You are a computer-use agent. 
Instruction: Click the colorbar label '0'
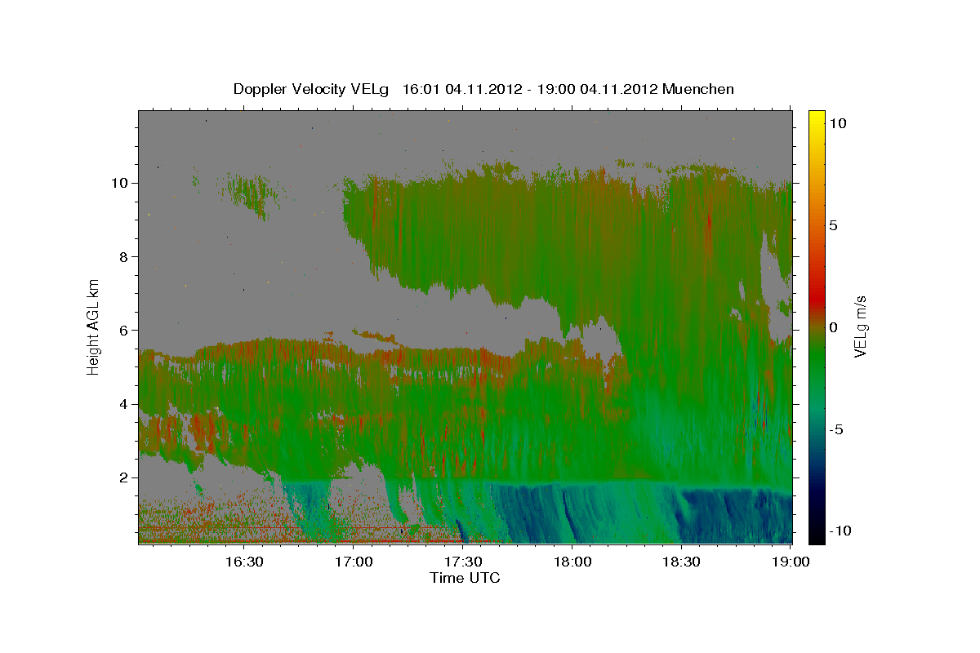834,327
